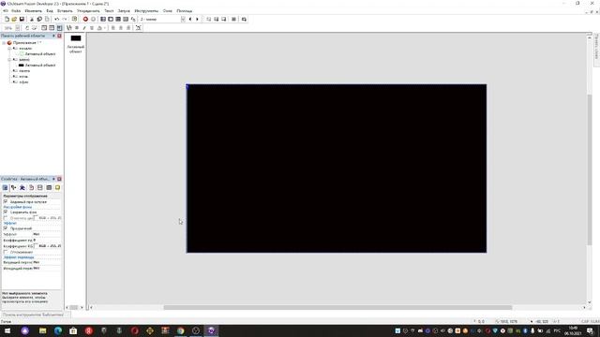Screen dimensions: 600x337
Task: Open the Event editor icon
Action: 118,19
